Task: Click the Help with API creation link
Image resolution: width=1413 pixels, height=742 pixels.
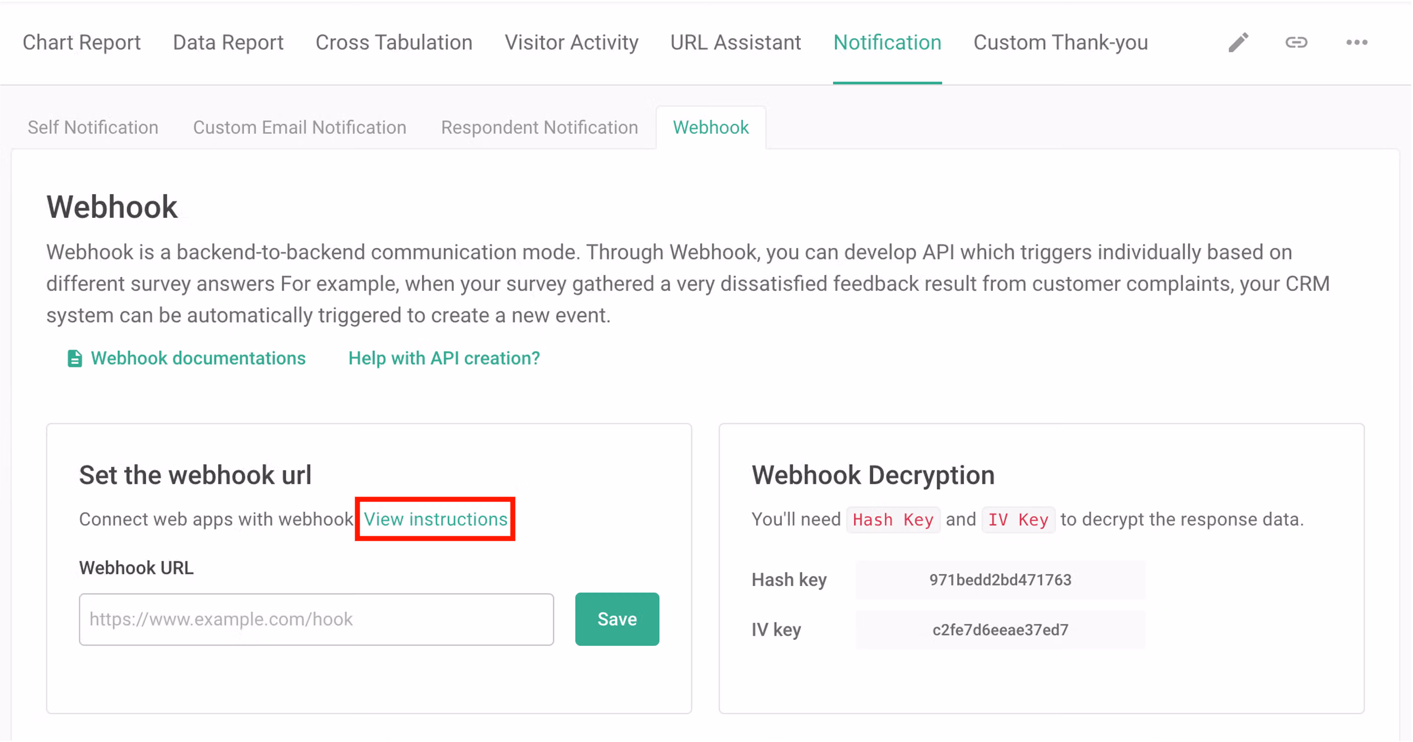Action: tap(444, 358)
